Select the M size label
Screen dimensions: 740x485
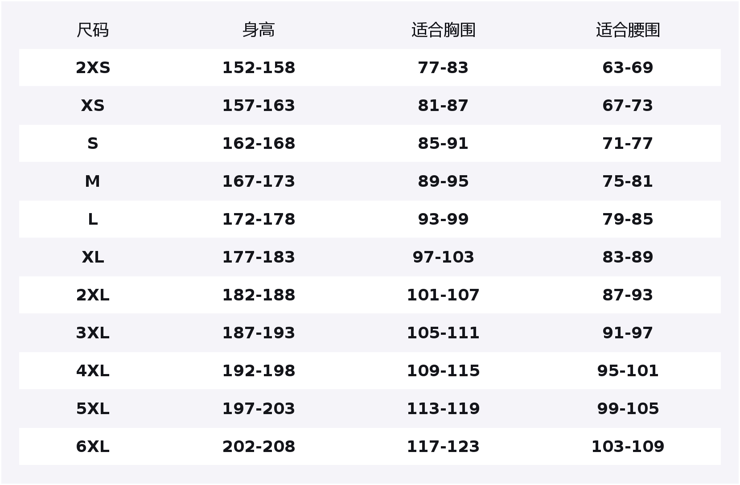[93, 181]
